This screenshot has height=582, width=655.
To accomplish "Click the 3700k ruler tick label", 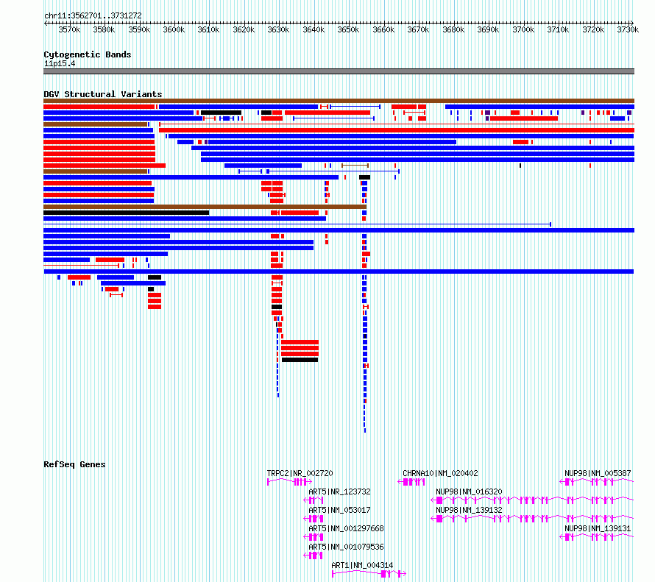I will coord(523,29).
